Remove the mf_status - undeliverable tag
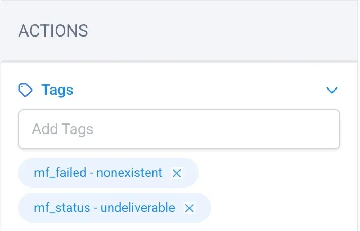Viewport: 360px width, 231px height. pos(190,208)
